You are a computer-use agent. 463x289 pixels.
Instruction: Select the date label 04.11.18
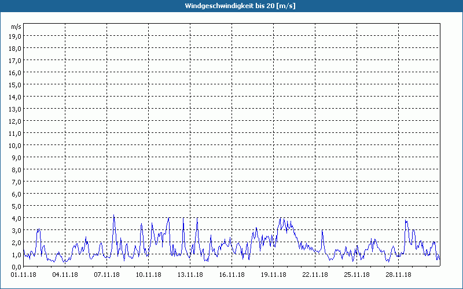[x=65, y=275]
